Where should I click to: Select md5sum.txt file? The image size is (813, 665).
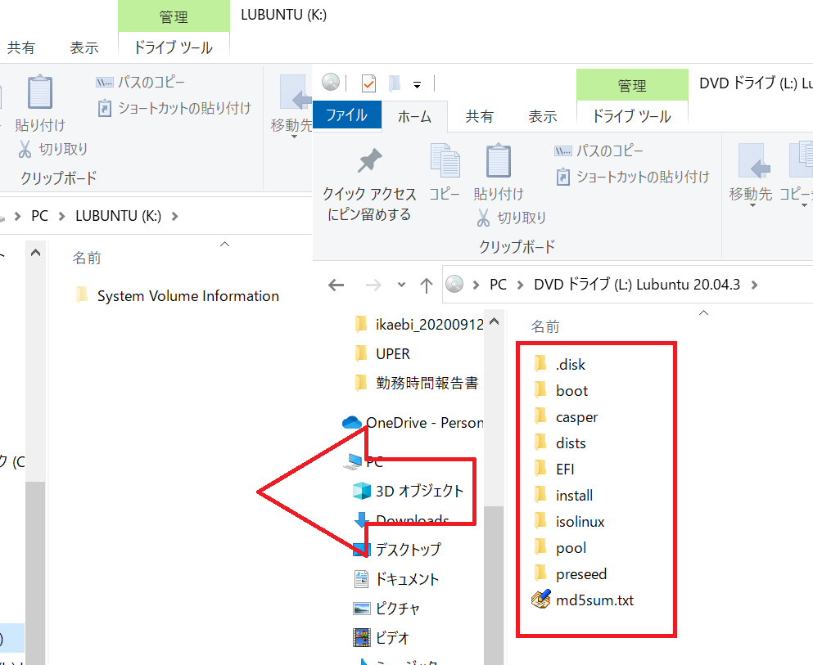(583, 600)
